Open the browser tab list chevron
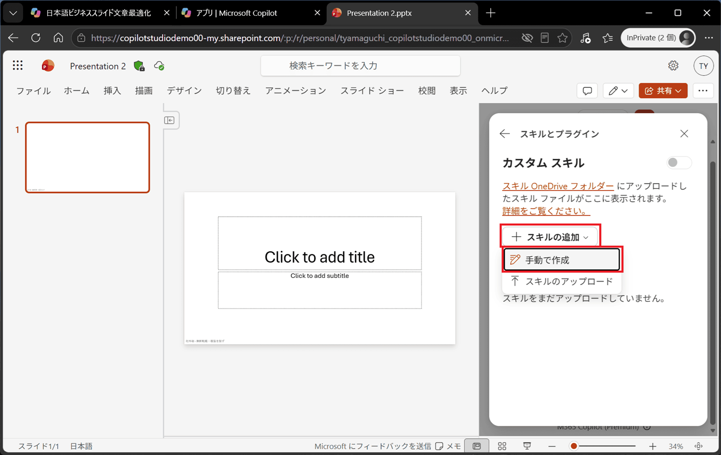Image resolution: width=721 pixels, height=455 pixels. 13,13
